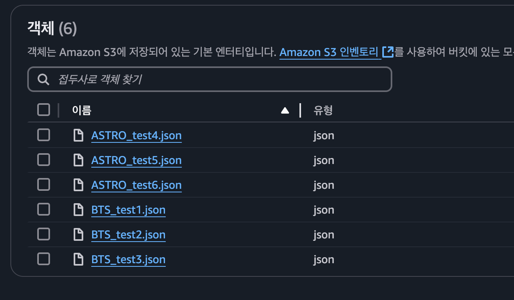Click the file icon beside ASTRO_test6.json
Viewport: 514px width, 300px height.
click(x=78, y=185)
